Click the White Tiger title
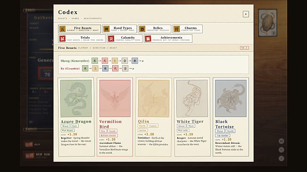This screenshot has height=172, width=307. (x=190, y=122)
